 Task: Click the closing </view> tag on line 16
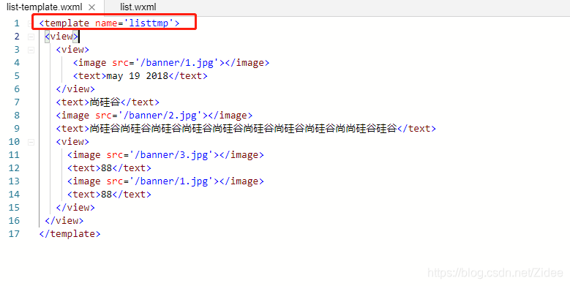coord(64,221)
